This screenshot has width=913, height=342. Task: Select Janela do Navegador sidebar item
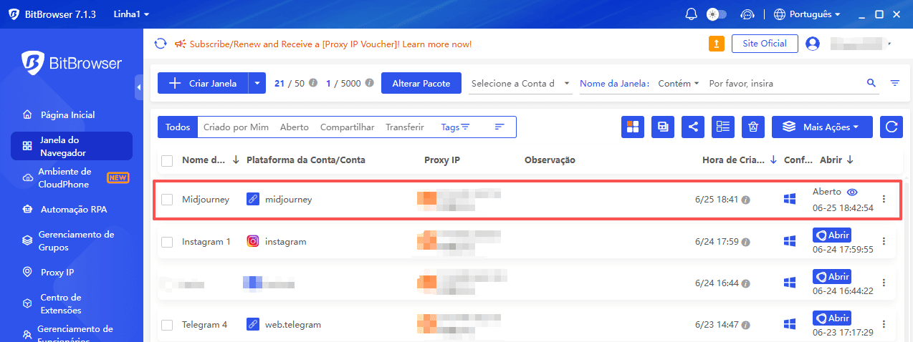72,146
